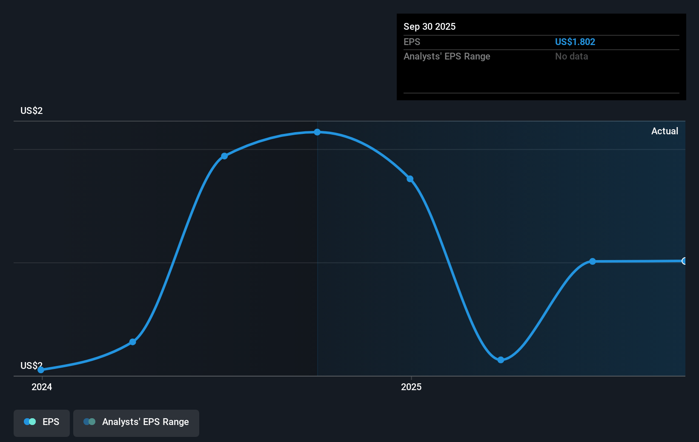Click the US$1.802 EPS value in tooltip
699x442 pixels.
point(575,42)
